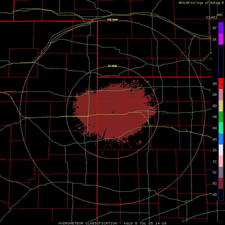
Task: Click the UK legend label
Action: pos(214,39)
